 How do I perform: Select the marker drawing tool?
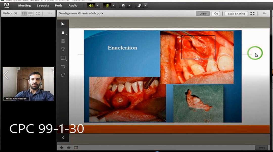63,32
